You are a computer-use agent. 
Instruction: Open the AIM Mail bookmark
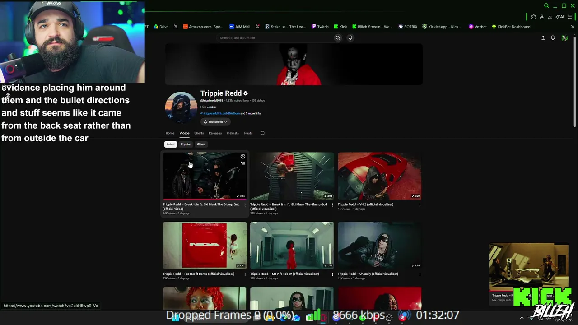click(x=240, y=27)
